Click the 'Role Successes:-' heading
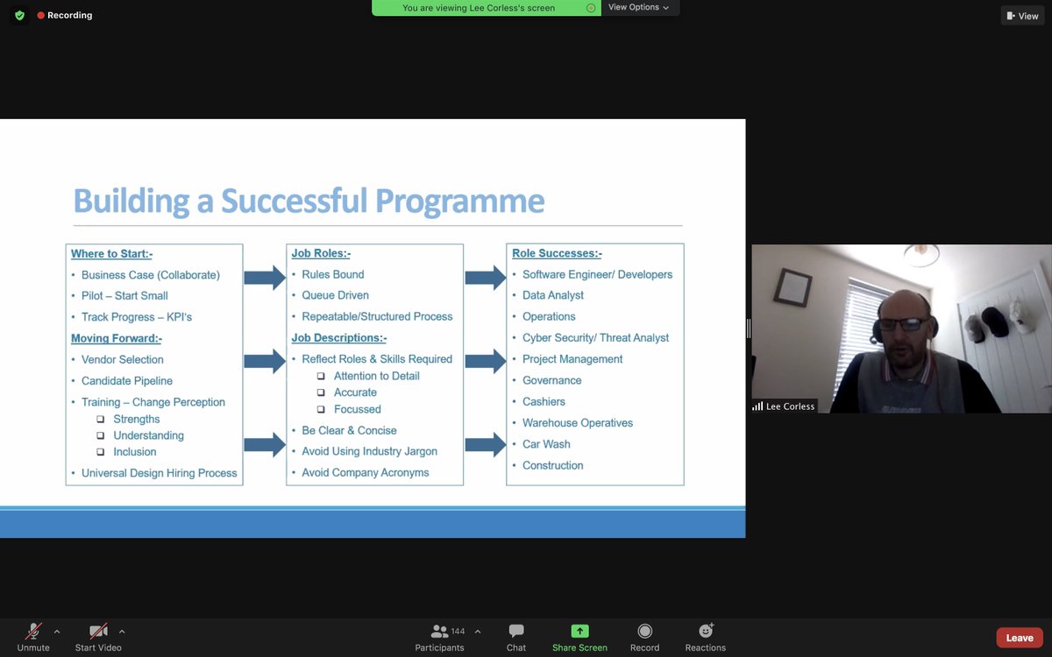Viewport: 1052px width, 657px height. pos(558,253)
